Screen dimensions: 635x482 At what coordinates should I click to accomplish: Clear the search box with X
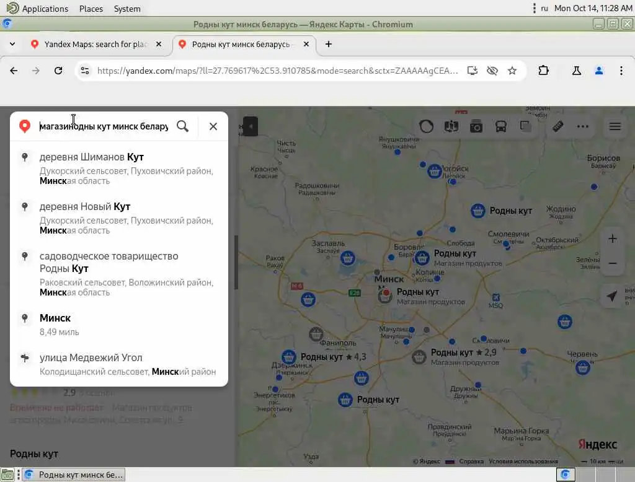(x=213, y=126)
